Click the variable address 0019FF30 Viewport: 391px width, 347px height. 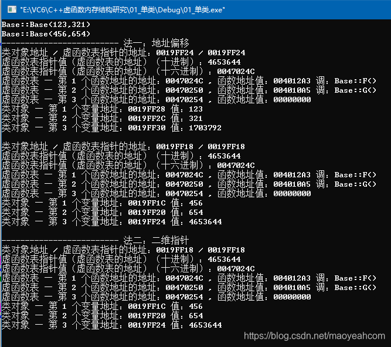(x=147, y=128)
